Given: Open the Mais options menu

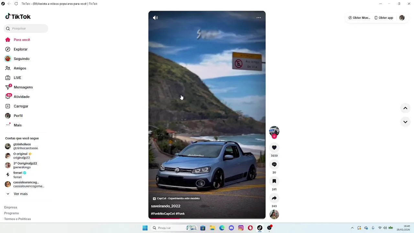Looking at the screenshot, I should (x=14, y=125).
